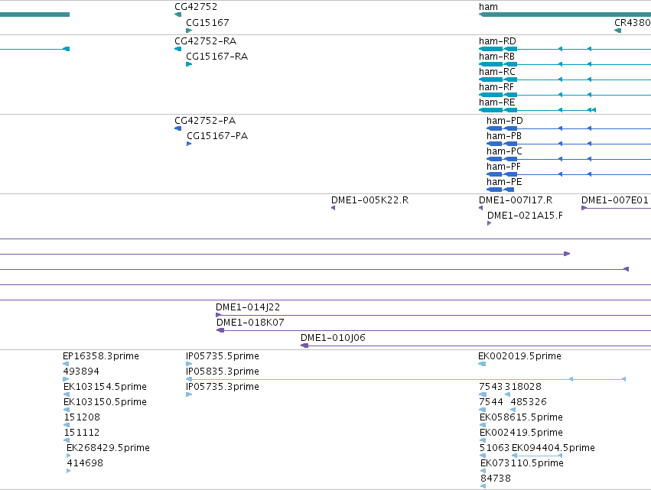
Task: Select the IP05835.3prime EST line
Action: [x=405, y=379]
